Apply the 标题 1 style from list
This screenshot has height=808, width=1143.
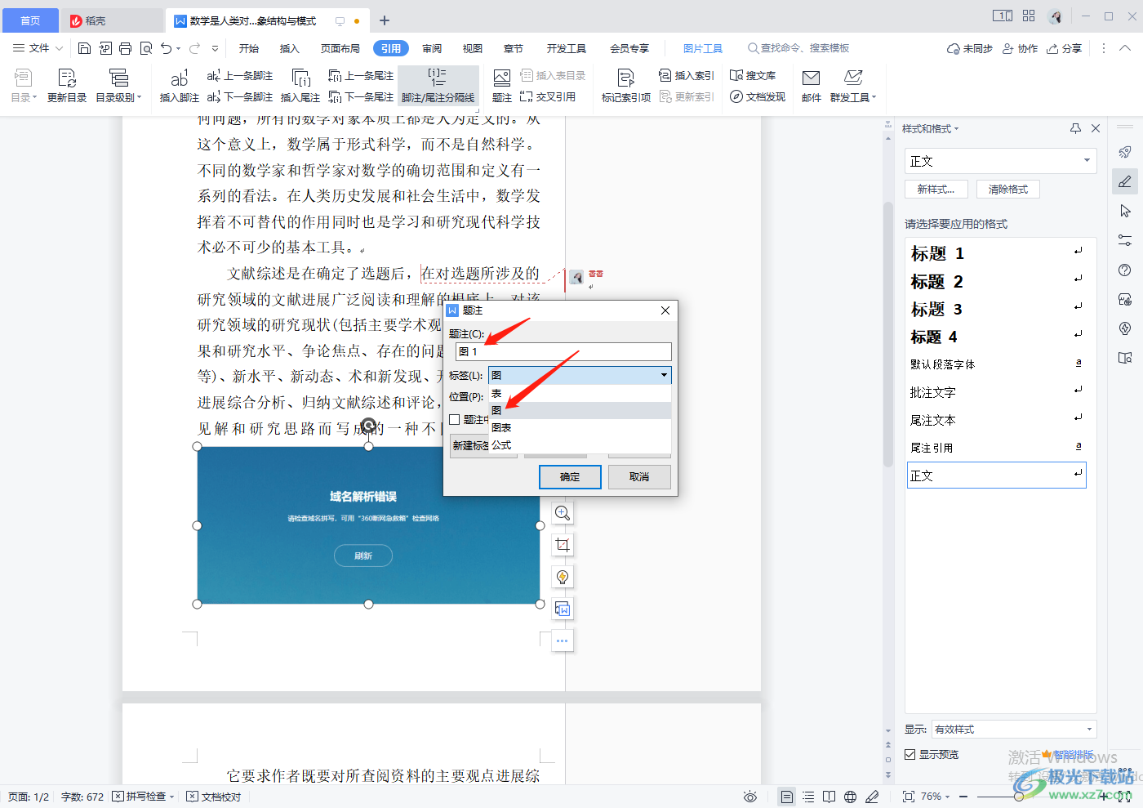(x=997, y=253)
